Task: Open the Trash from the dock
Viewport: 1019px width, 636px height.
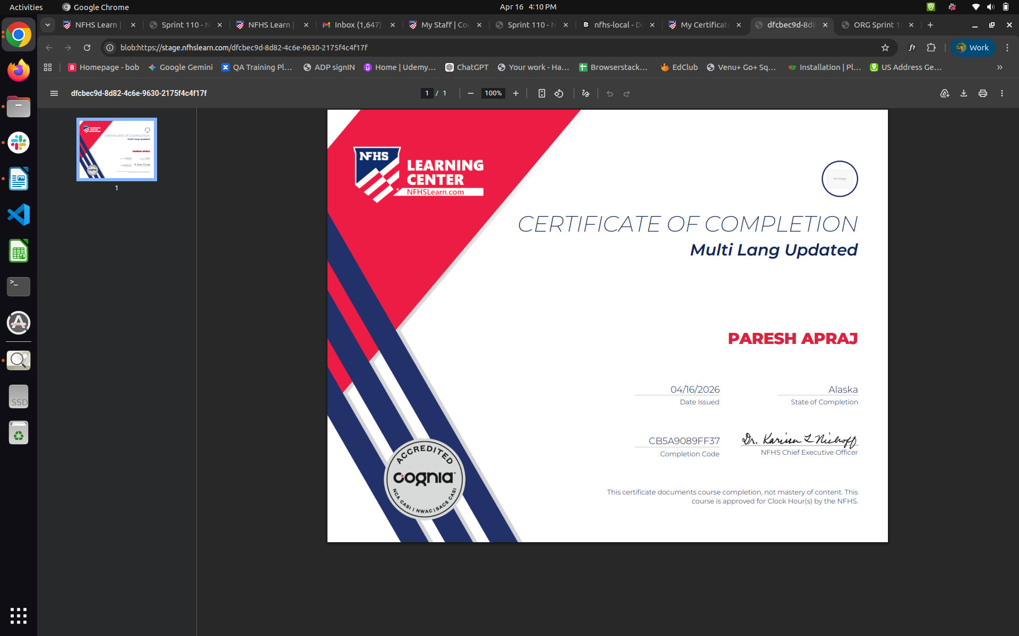Action: pyautogui.click(x=19, y=433)
